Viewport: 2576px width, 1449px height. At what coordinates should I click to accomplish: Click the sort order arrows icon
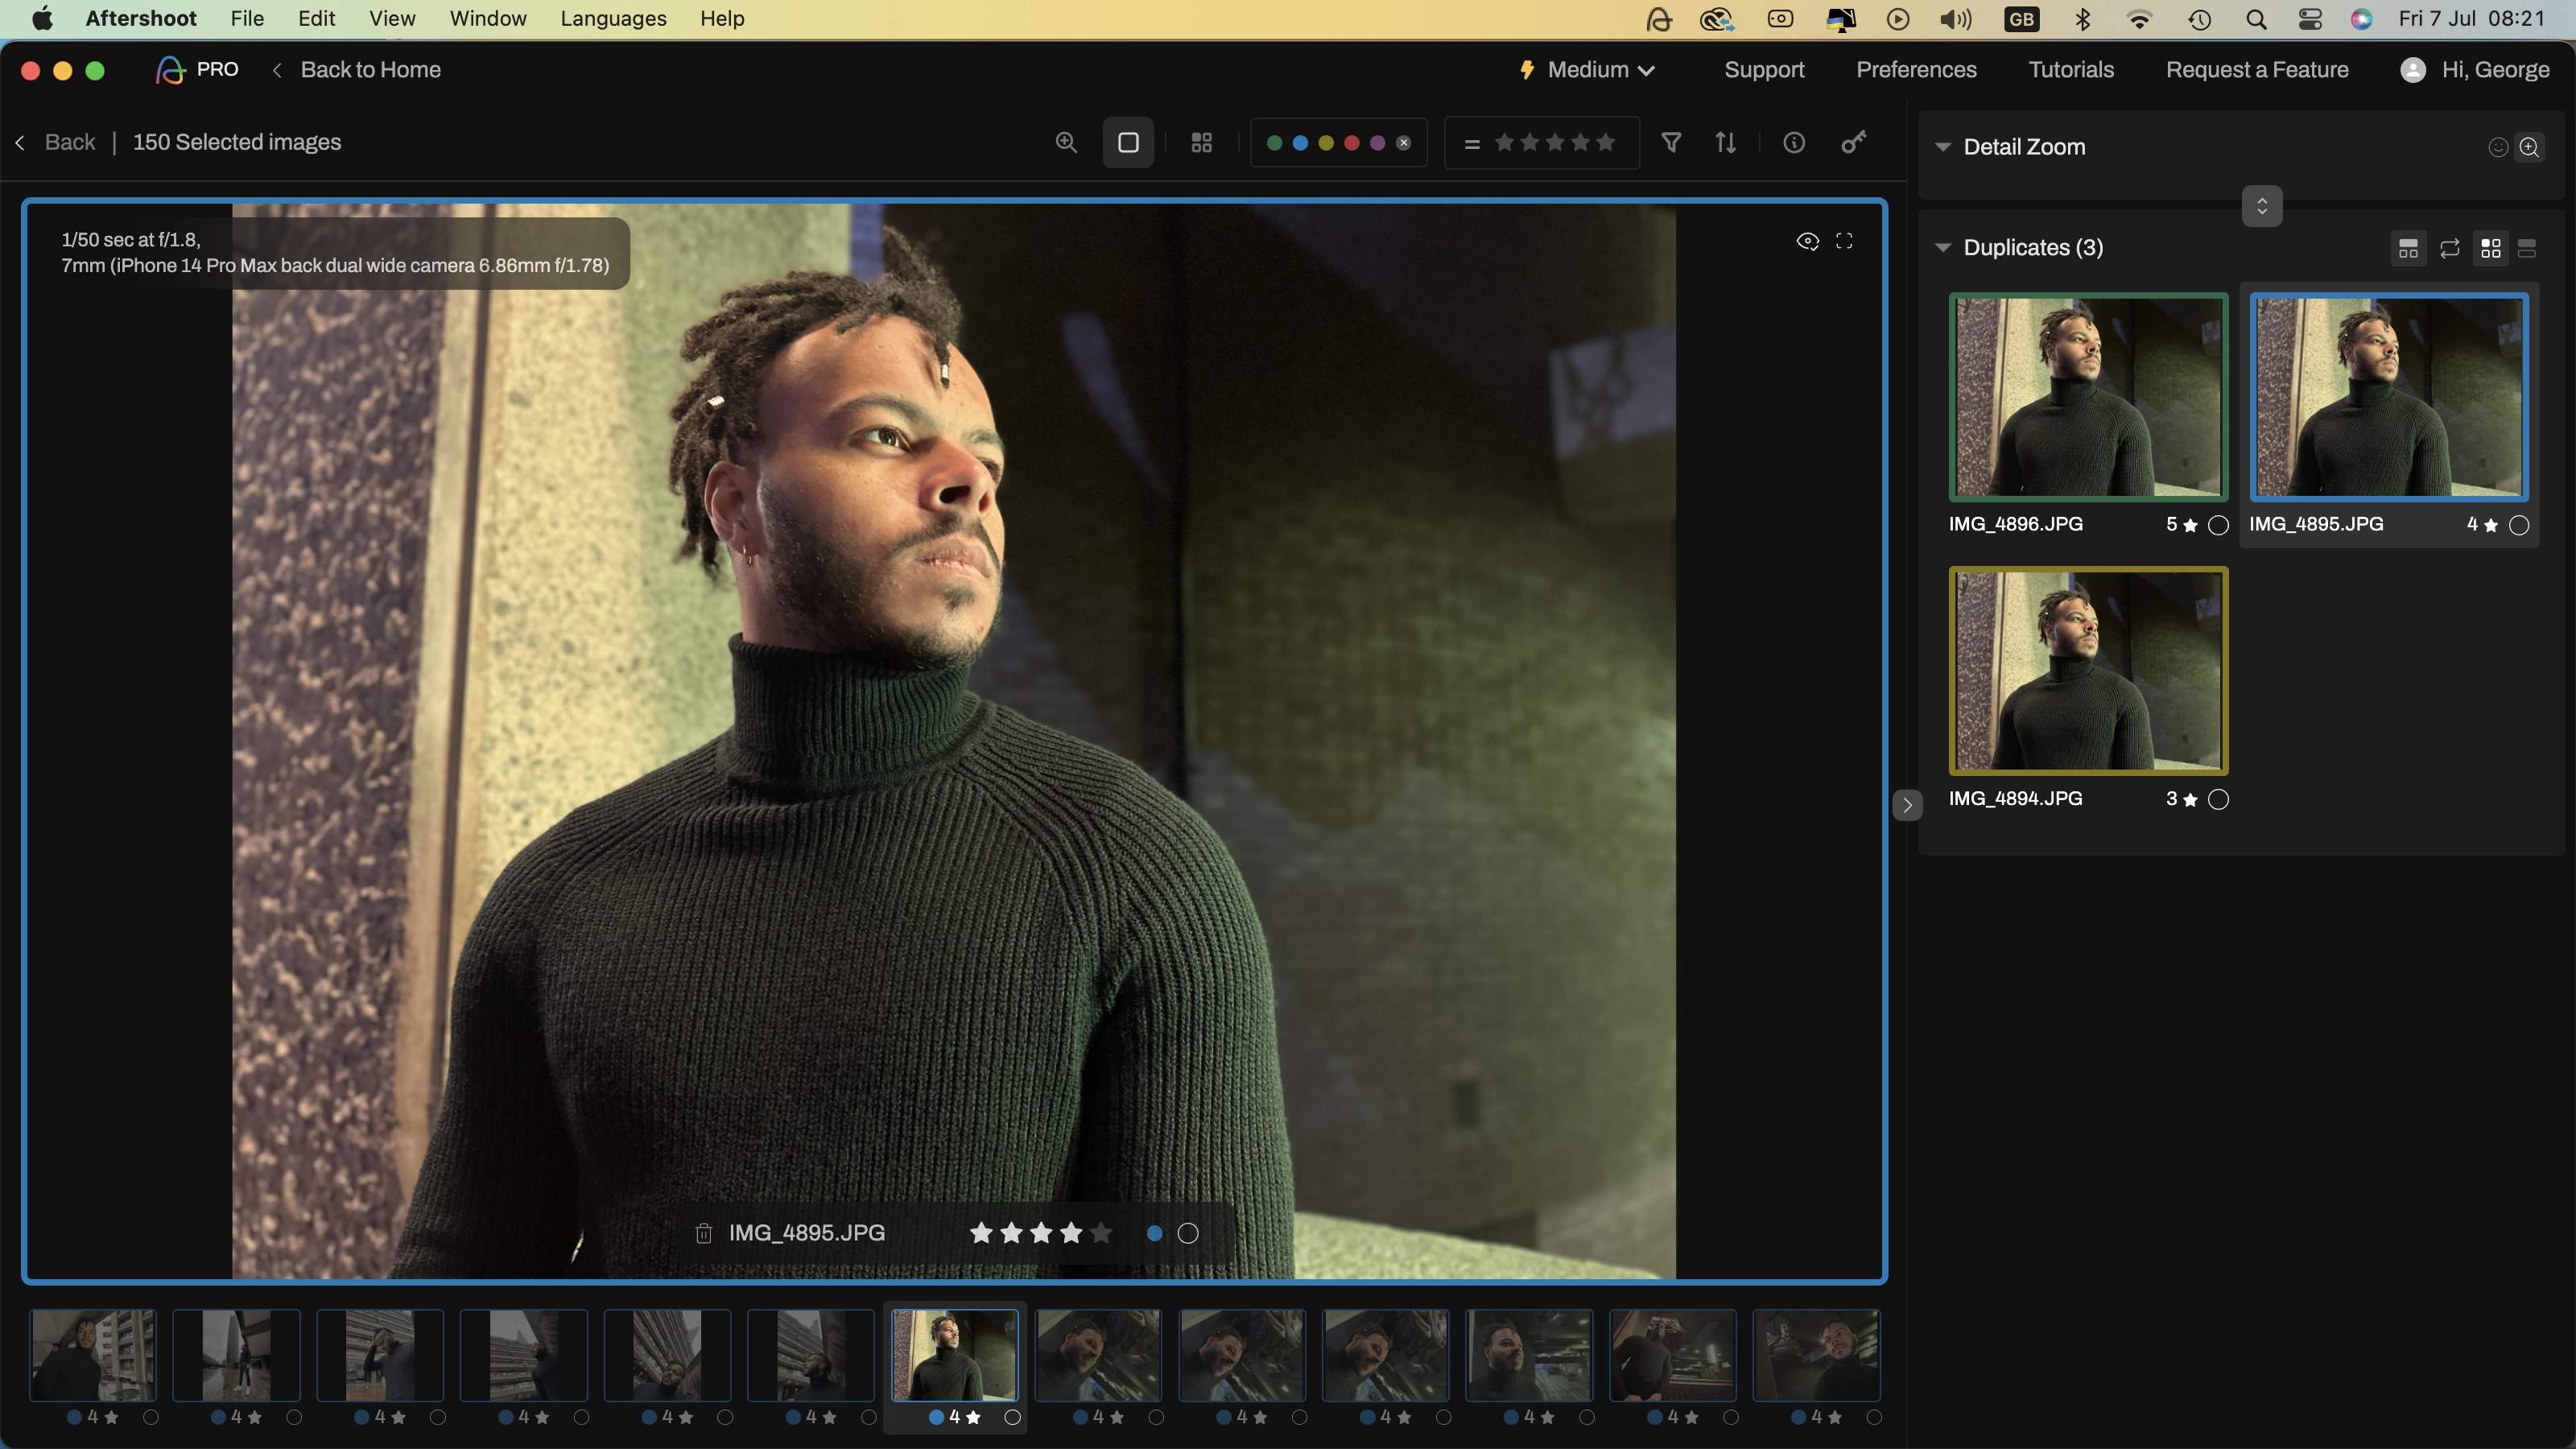point(1726,143)
